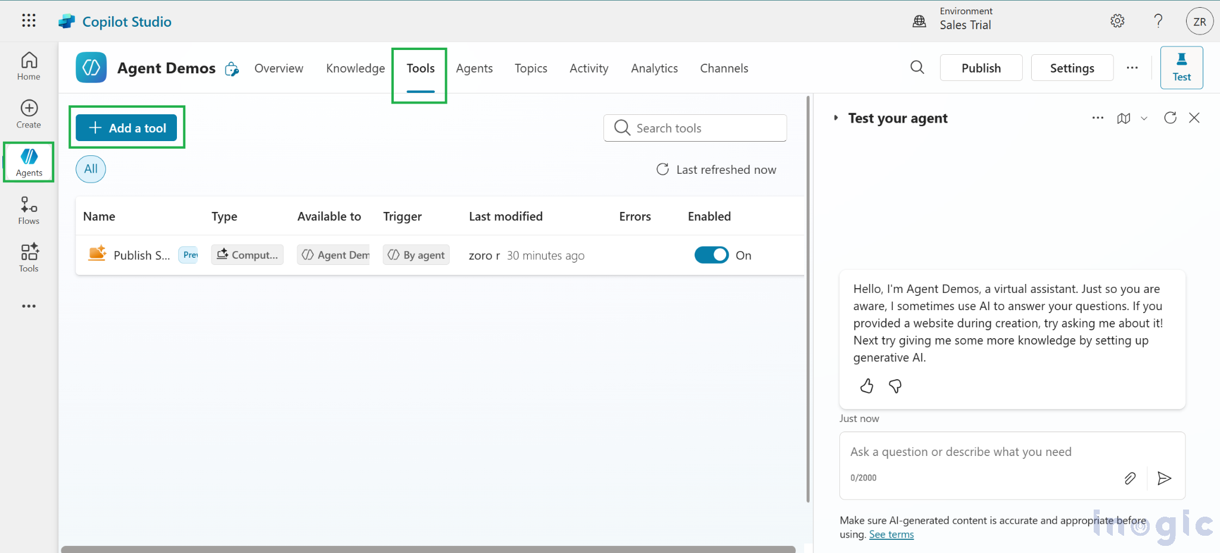Select the Tools tab
This screenshot has width=1220, height=553.
(x=421, y=68)
